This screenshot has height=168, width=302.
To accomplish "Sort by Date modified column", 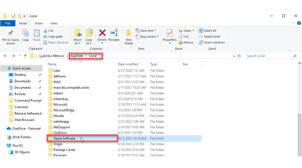I will point(128,64).
